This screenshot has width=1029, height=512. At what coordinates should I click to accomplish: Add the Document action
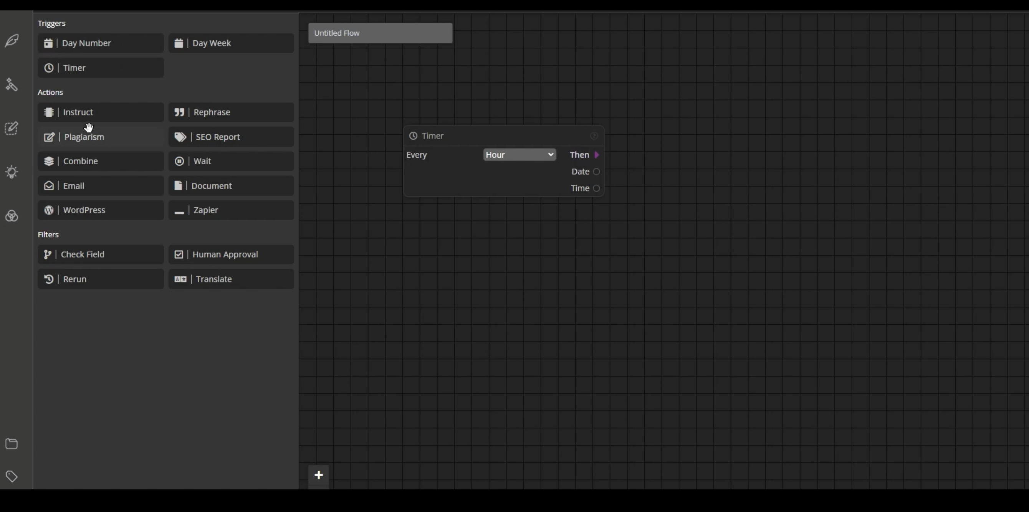[x=231, y=186]
